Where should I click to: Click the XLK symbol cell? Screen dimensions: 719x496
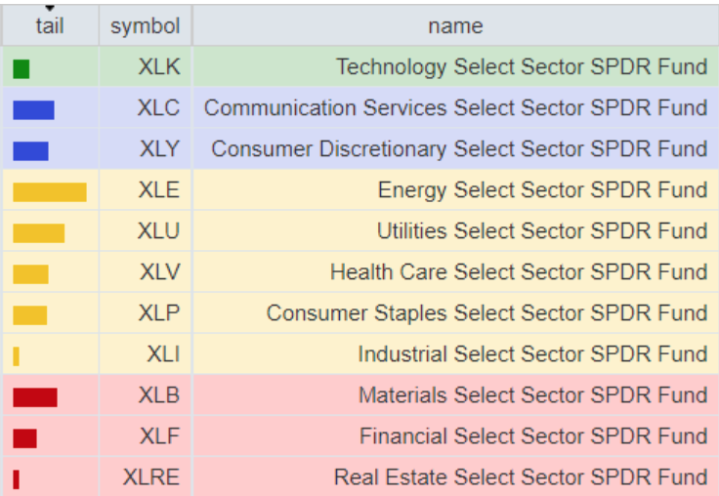[x=159, y=66]
